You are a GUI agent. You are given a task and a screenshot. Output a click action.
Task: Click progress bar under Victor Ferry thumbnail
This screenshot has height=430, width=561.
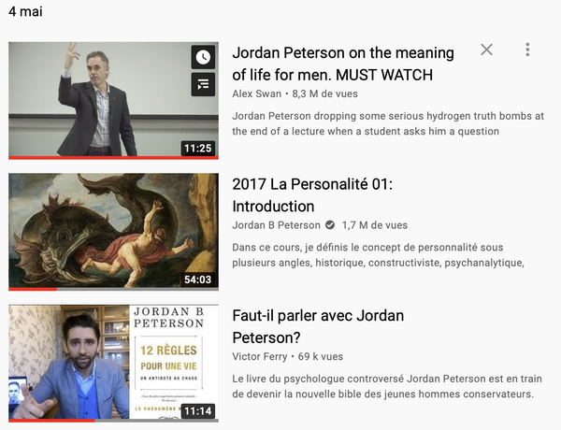tap(113, 421)
